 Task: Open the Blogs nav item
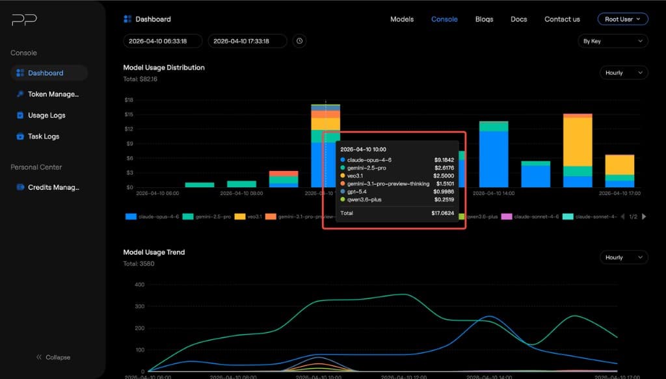pyautogui.click(x=484, y=19)
